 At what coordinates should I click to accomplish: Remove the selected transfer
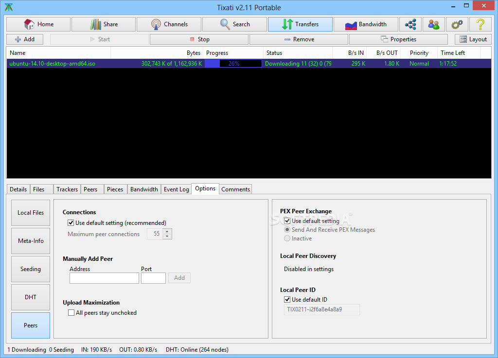(x=299, y=39)
